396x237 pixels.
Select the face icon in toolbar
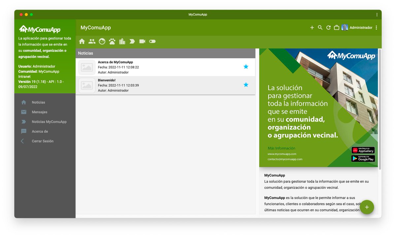tap(102, 41)
